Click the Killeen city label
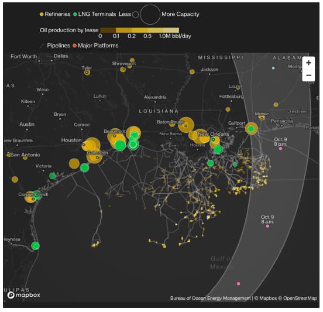The image size is (323, 312). [28, 101]
